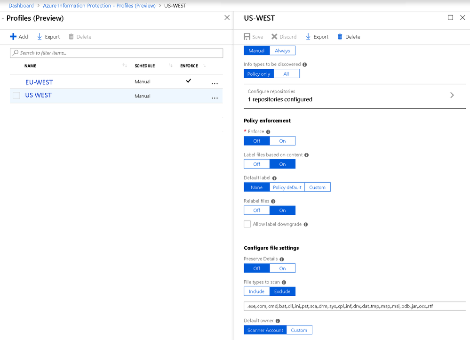This screenshot has width=470, height=340.
Task: Choose Policy default for Default label
Action: (287, 187)
